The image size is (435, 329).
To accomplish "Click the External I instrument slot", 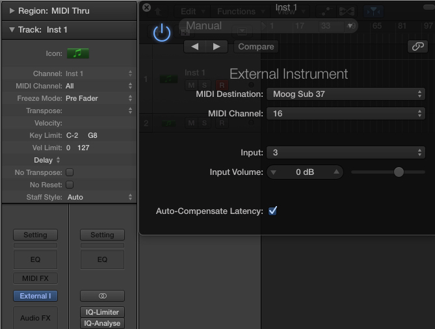I will click(x=35, y=296).
